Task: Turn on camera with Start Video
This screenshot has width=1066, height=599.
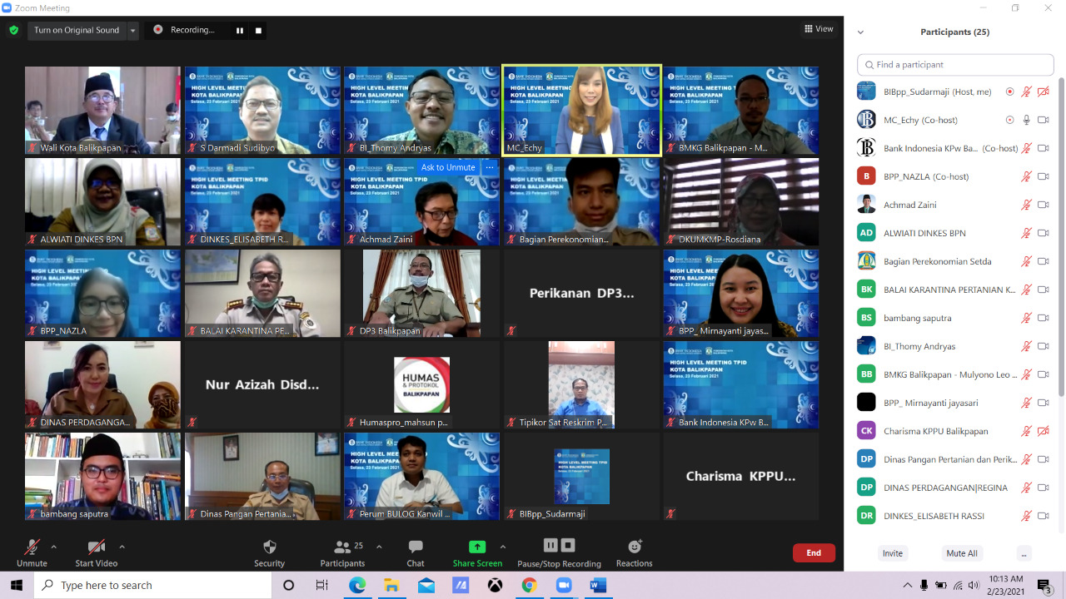Action: 96,547
